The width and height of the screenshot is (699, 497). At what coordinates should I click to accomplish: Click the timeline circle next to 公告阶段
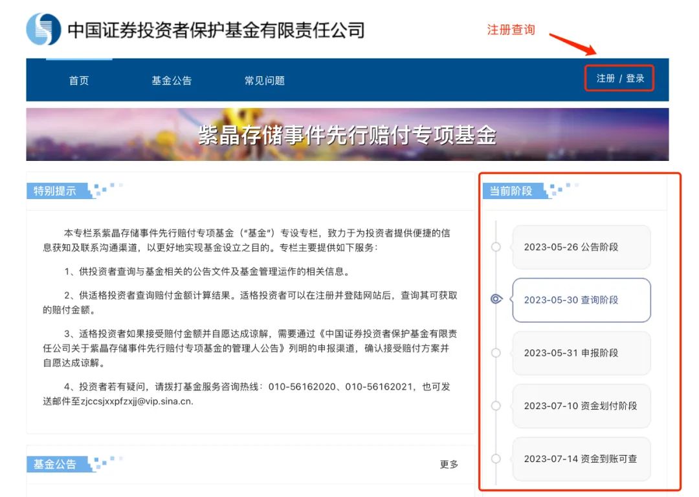[496, 247]
